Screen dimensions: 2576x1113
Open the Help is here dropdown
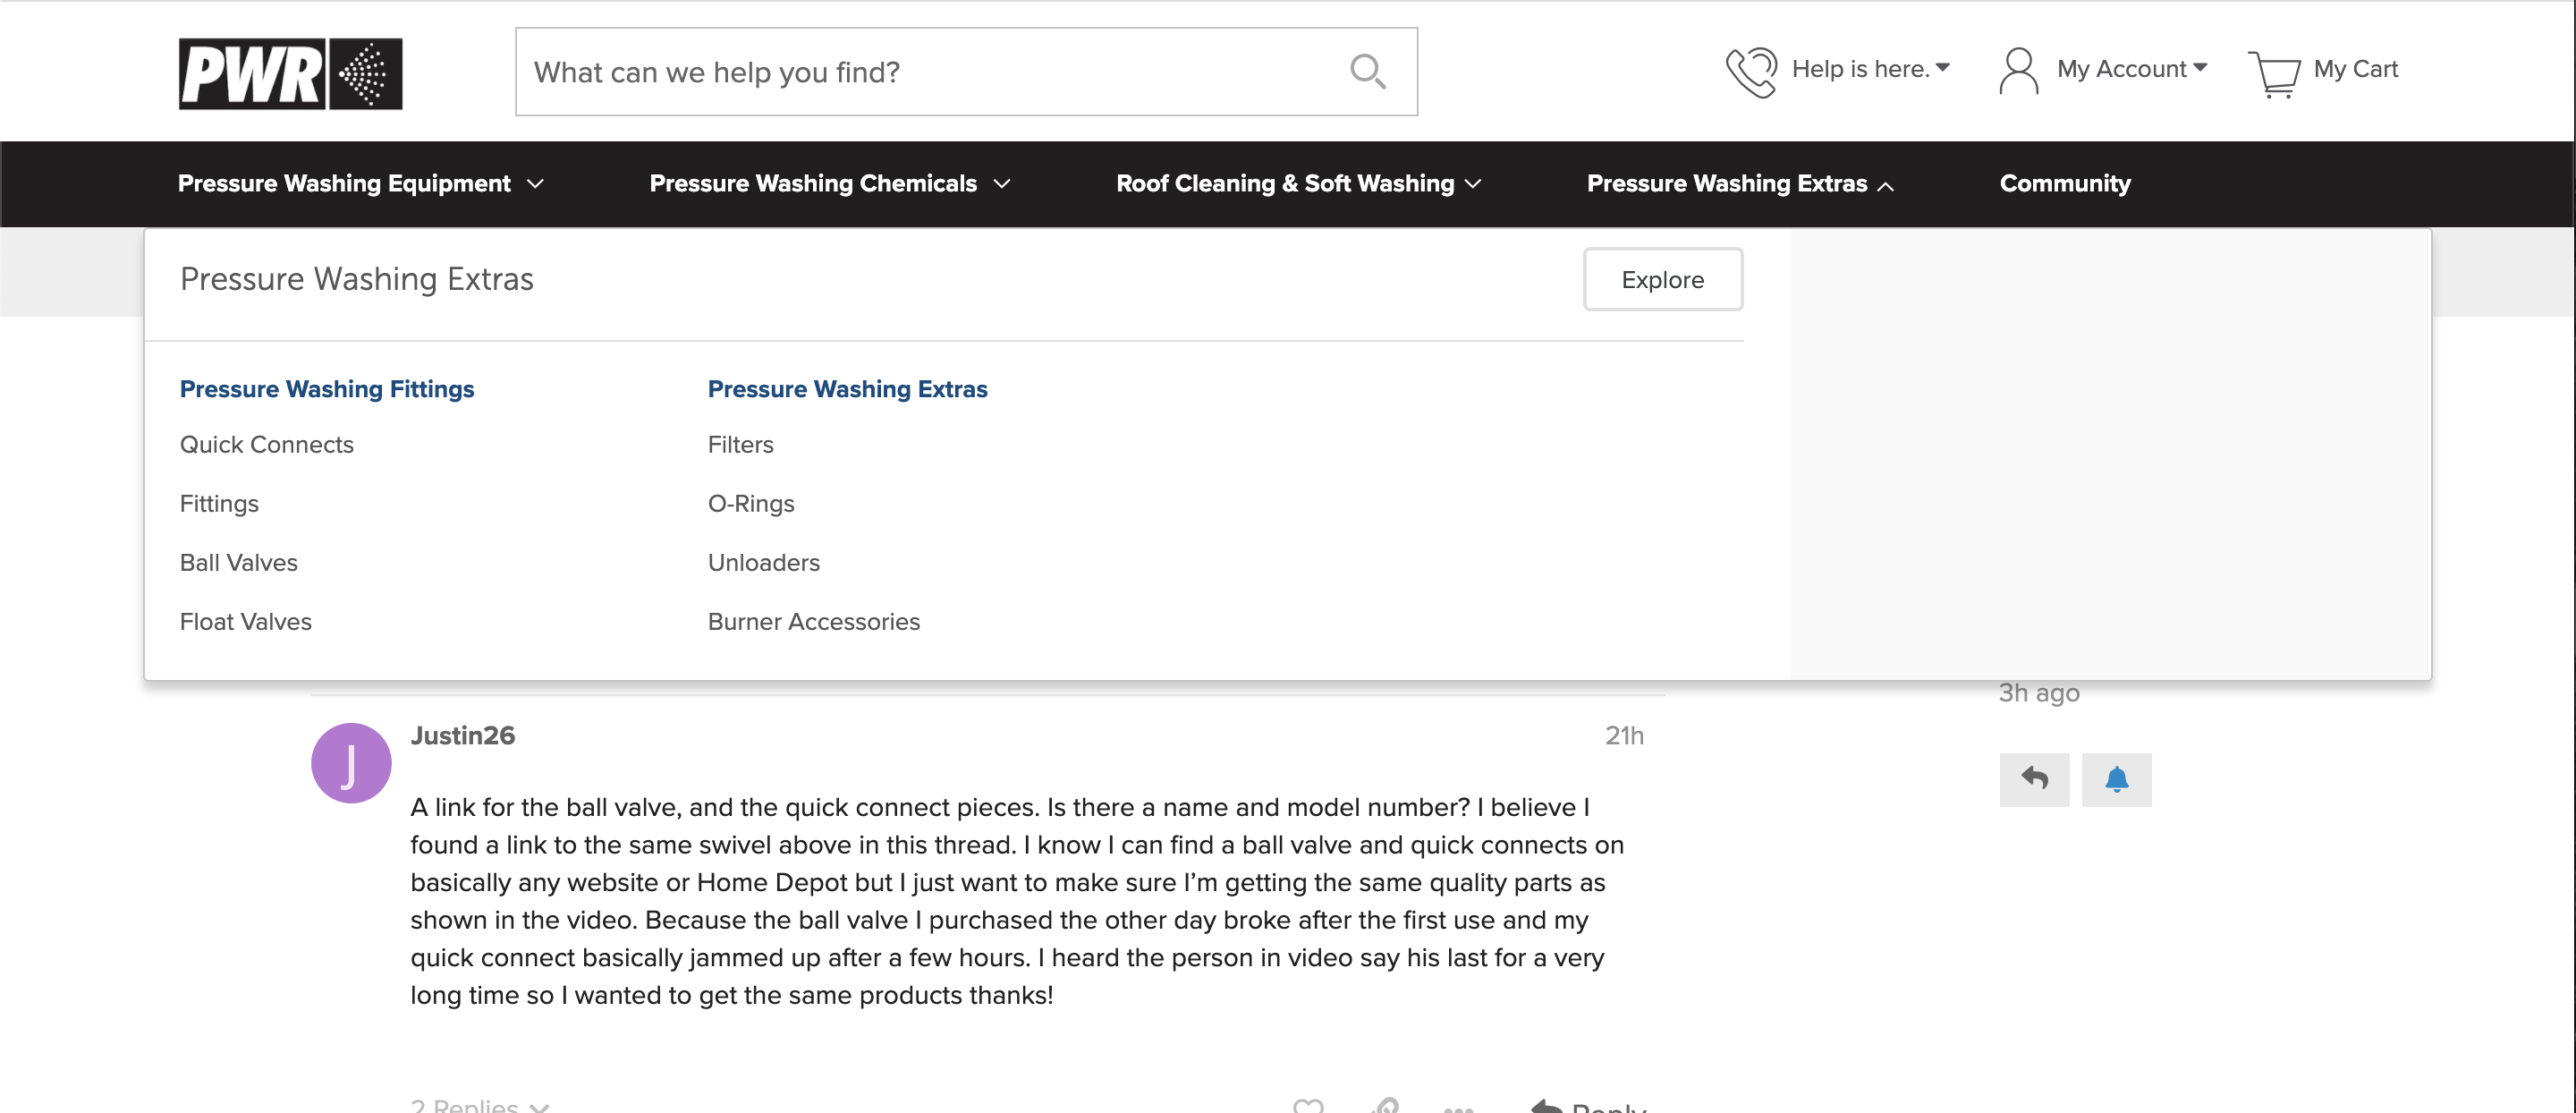(x=1869, y=69)
